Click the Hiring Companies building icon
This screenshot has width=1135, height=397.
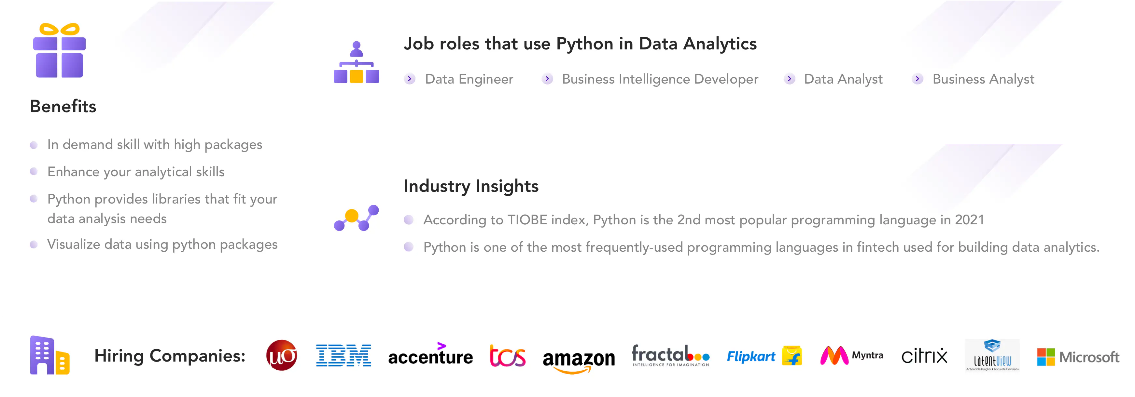(x=49, y=355)
